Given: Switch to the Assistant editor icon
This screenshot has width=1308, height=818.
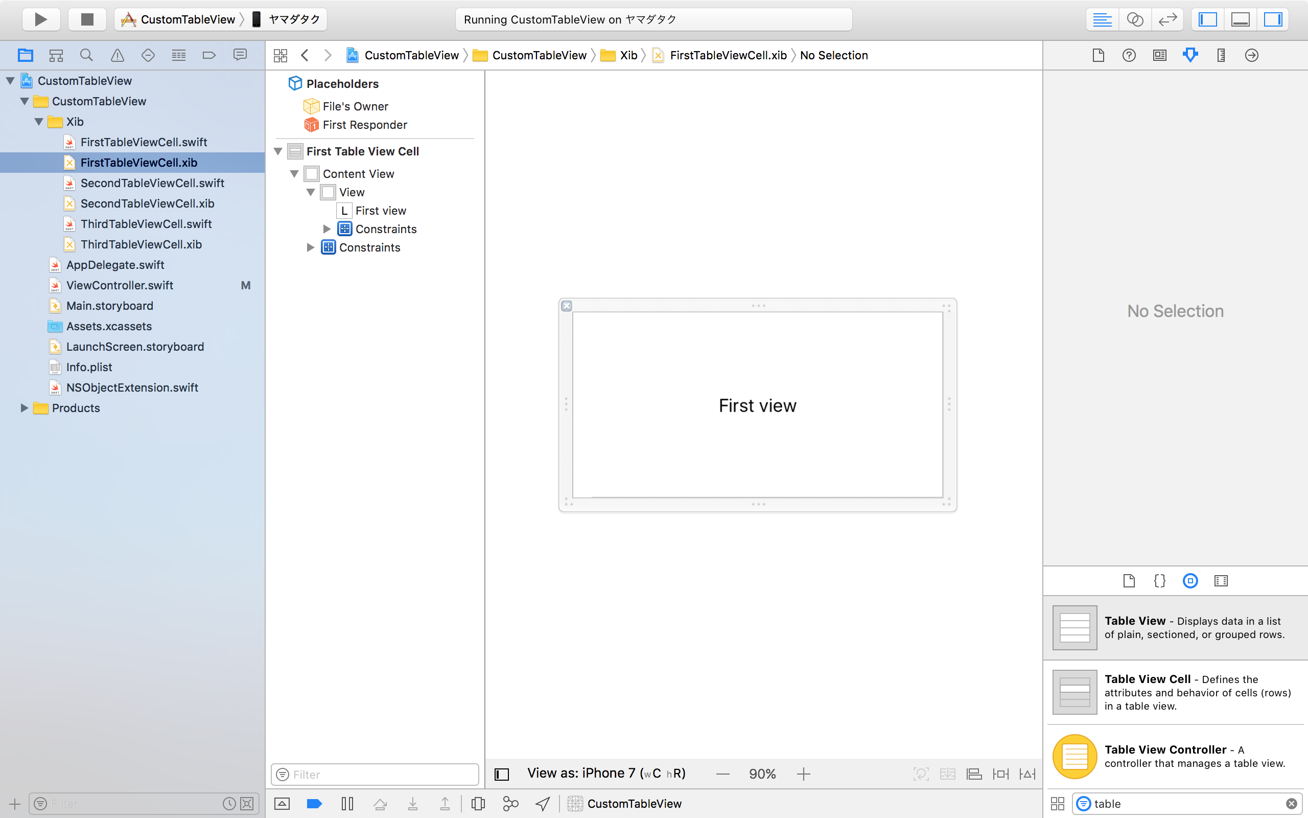Looking at the screenshot, I should [x=1136, y=19].
